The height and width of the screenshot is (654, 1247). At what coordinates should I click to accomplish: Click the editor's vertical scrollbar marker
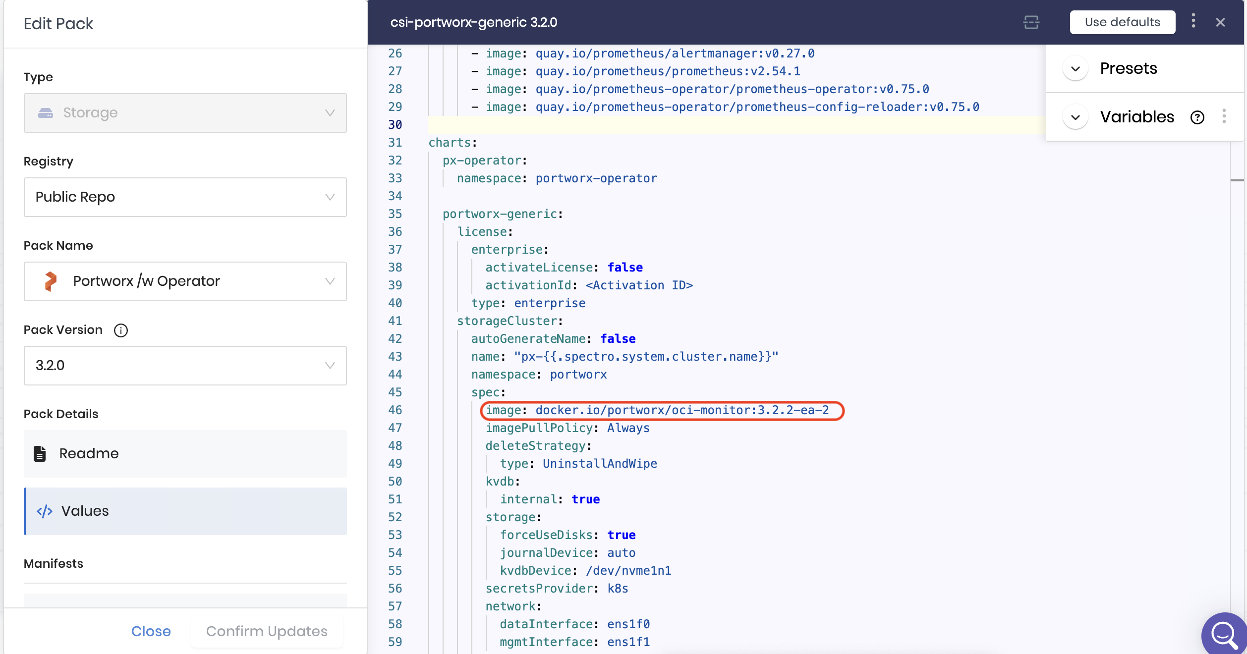pyautogui.click(x=1237, y=180)
